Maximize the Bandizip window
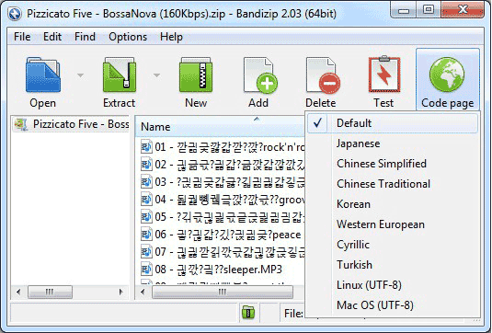The image size is (492, 333). (x=428, y=10)
